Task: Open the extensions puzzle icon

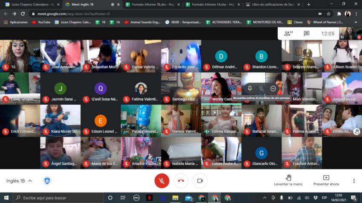Action: (339, 14)
